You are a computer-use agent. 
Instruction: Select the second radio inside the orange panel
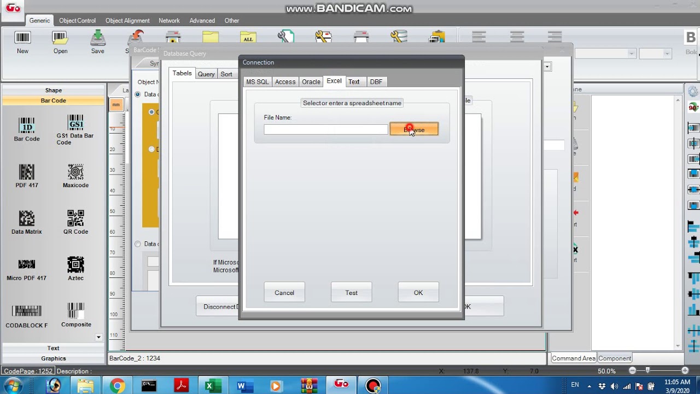click(151, 149)
